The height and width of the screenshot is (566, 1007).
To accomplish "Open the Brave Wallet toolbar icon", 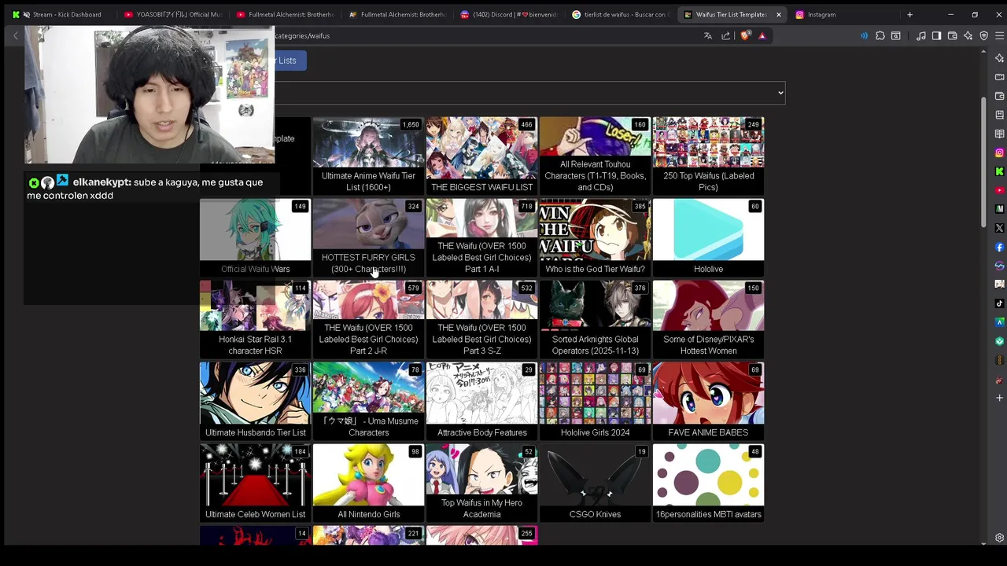I will [x=952, y=35].
